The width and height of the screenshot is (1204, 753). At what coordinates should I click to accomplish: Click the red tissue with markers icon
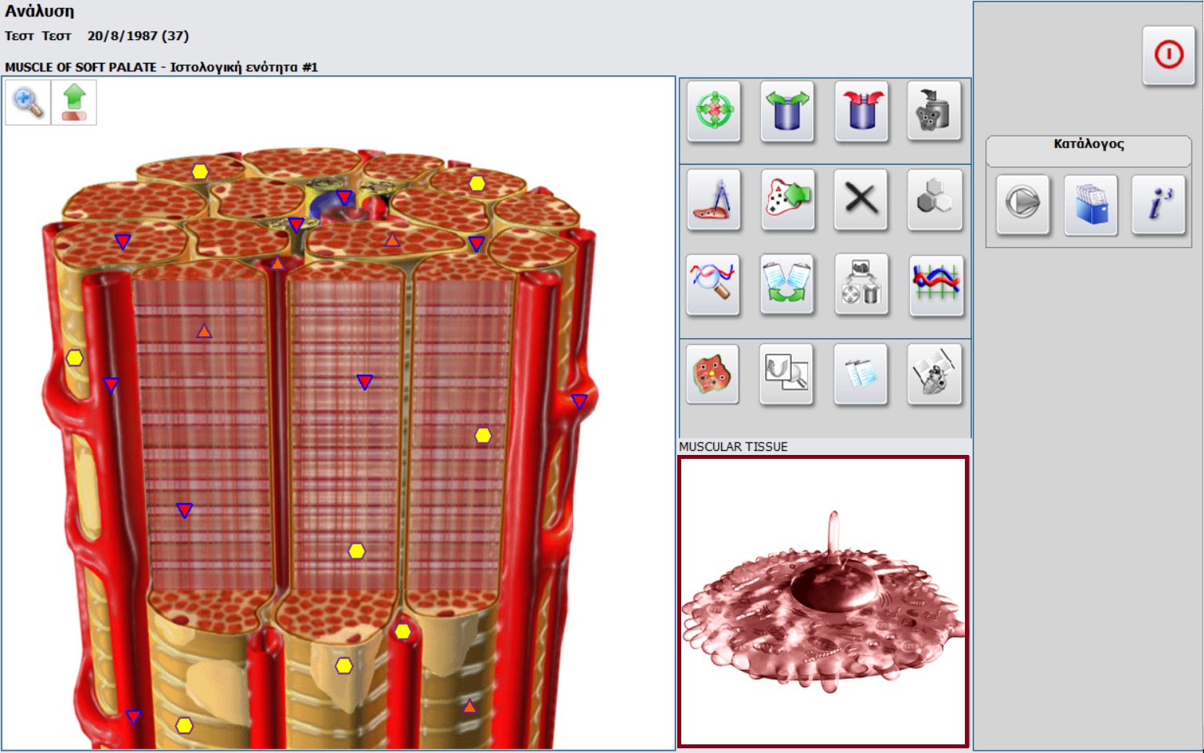tap(713, 374)
